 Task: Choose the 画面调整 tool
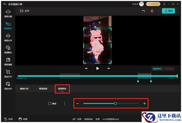click(8, 62)
